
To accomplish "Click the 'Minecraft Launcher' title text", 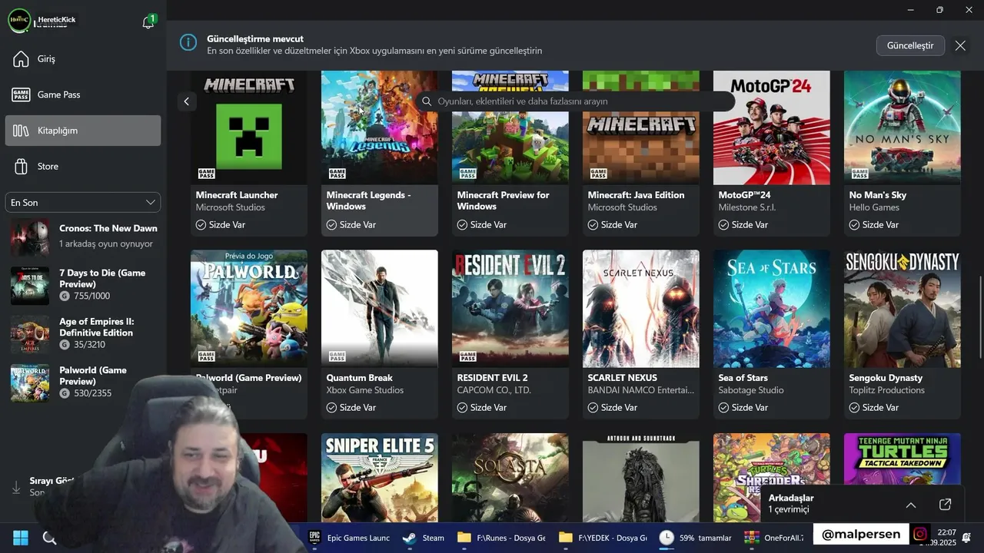I will tap(237, 195).
